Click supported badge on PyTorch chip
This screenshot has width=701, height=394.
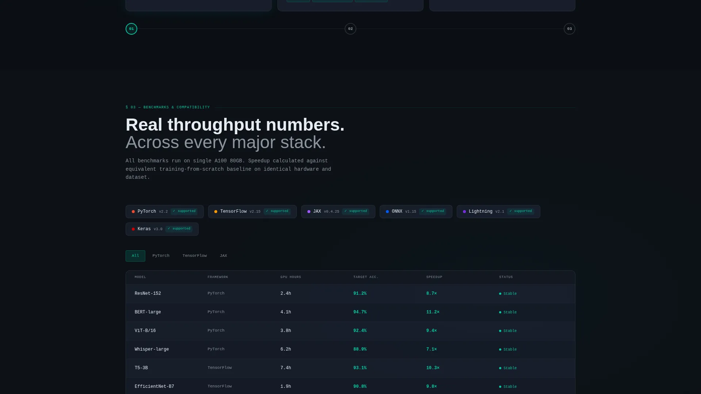click(x=184, y=211)
